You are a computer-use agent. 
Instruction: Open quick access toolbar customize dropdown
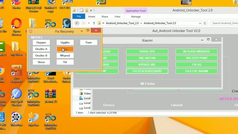[91, 10]
